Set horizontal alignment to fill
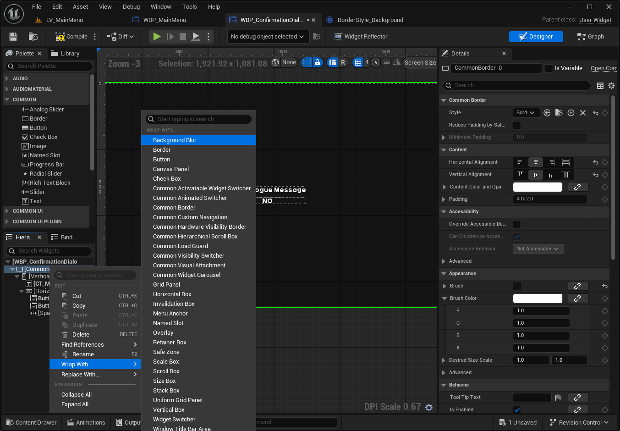The width and height of the screenshot is (620, 431). point(566,162)
